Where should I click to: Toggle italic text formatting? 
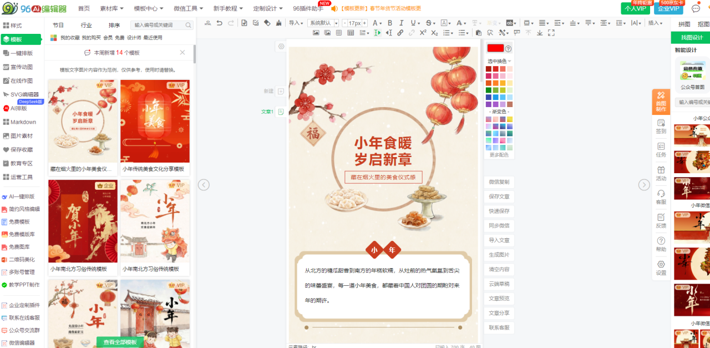pos(401,23)
